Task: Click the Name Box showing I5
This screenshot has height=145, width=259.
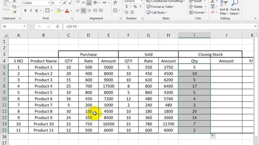Action: point(14,27)
